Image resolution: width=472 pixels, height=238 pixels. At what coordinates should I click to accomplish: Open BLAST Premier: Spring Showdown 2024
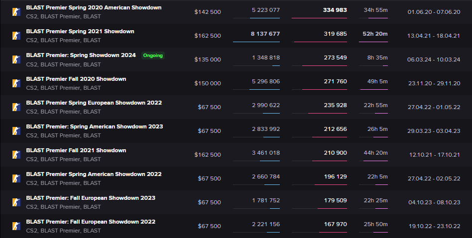pyautogui.click(x=81, y=55)
